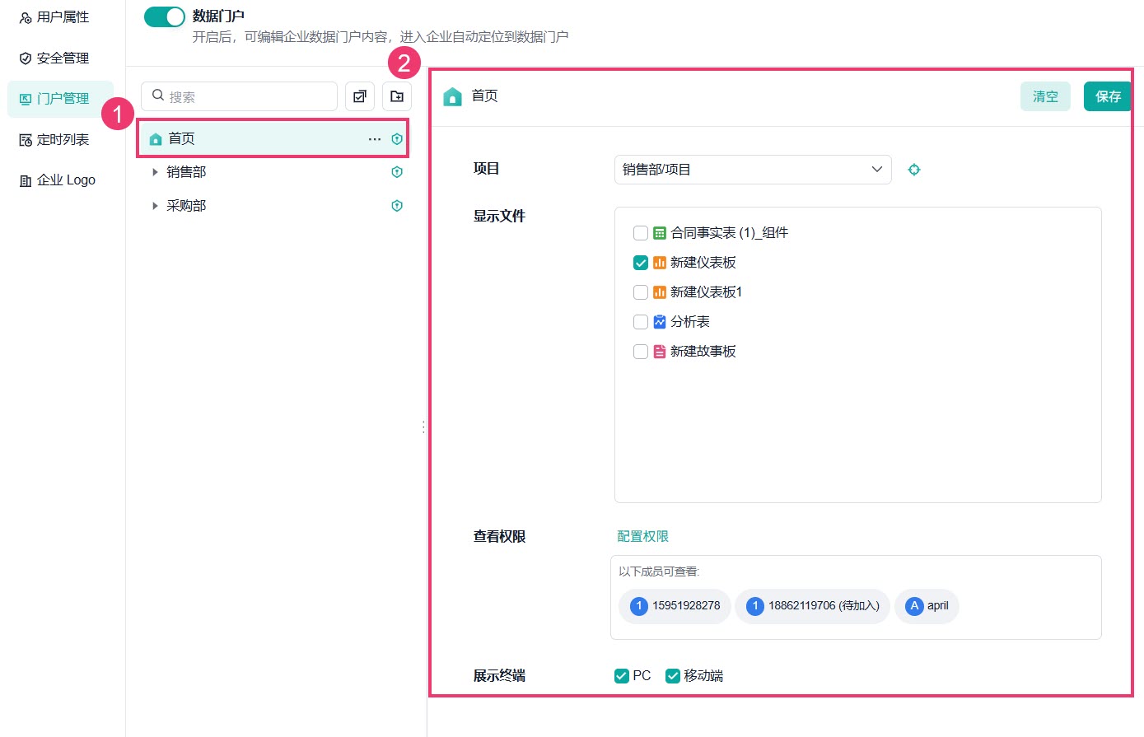Viewport: 1144px width, 737px height.
Task: Click the 配置权限 link
Action: tap(643, 536)
